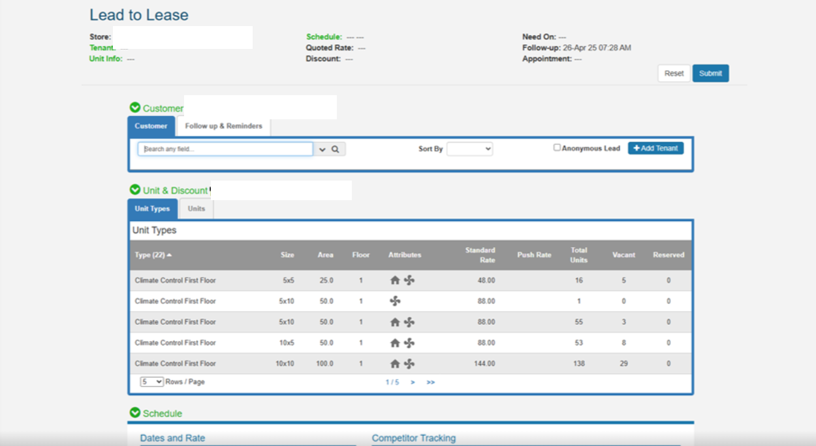The width and height of the screenshot is (816, 446).
Task: Sort by the Type (22) column header
Action: [x=153, y=255]
